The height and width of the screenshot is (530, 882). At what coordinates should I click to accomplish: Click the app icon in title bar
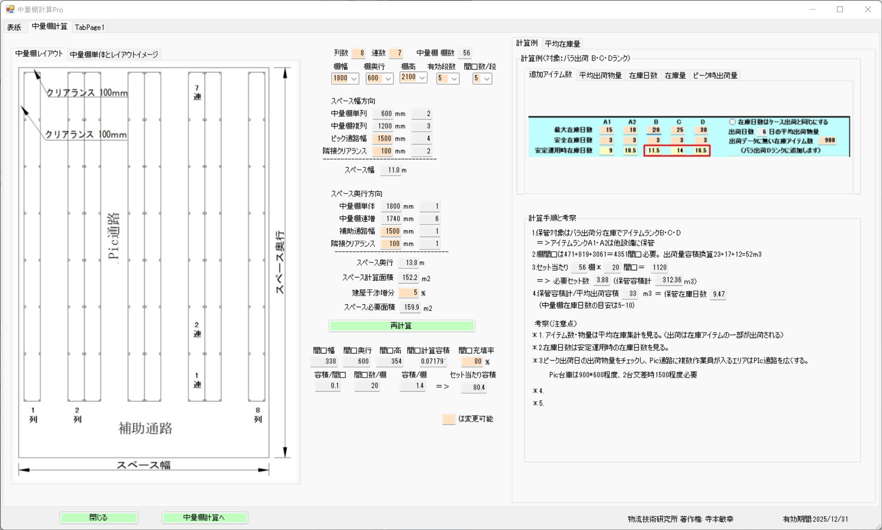click(10, 9)
